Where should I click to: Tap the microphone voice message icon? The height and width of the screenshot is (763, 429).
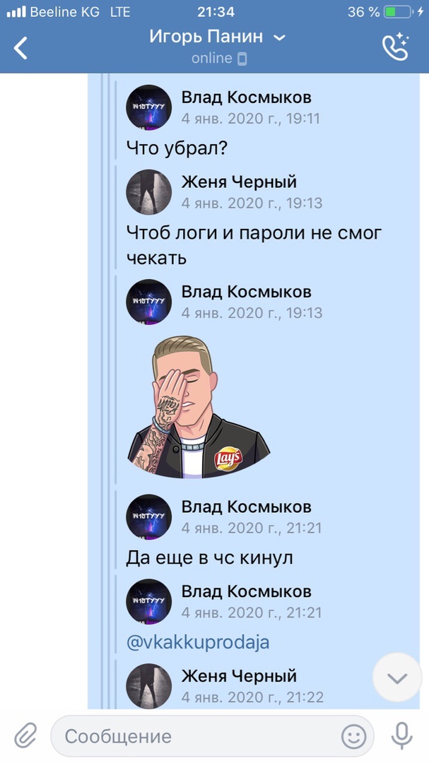click(x=401, y=735)
